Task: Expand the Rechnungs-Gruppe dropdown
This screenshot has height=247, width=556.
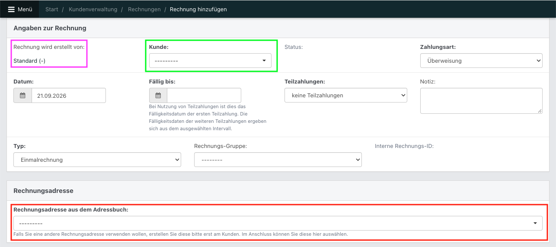Action: point(278,160)
